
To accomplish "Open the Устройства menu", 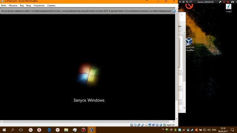I will click(x=39, y=6).
